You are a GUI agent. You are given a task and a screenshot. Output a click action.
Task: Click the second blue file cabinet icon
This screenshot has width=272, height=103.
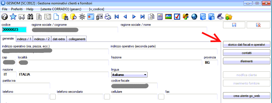coord(212,17)
